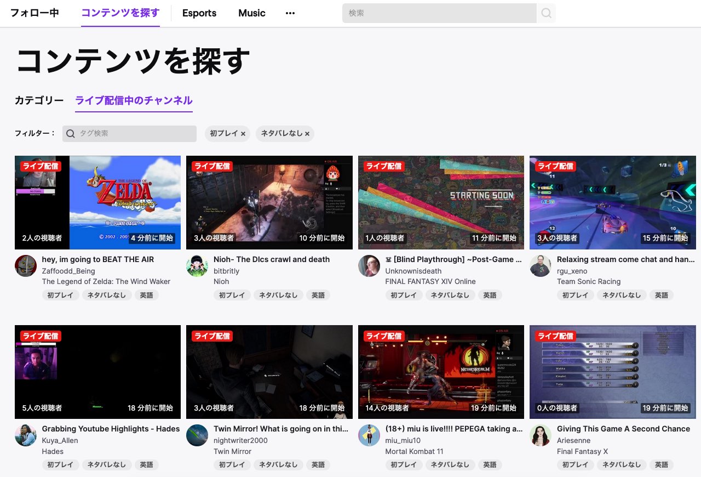Image resolution: width=701 pixels, height=477 pixels.
Task: Open 'Grabbing Youtube Highlights - Hades' title
Action: (x=111, y=429)
